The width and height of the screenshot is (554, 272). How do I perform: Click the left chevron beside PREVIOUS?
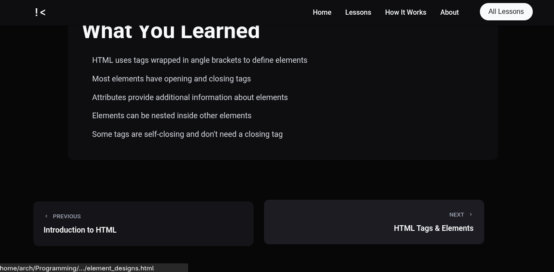tap(46, 216)
